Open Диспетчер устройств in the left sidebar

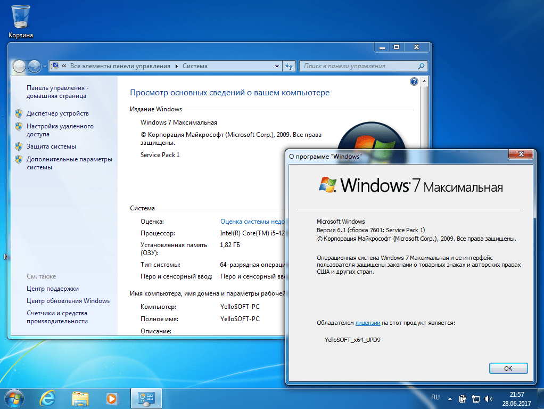[x=57, y=113]
